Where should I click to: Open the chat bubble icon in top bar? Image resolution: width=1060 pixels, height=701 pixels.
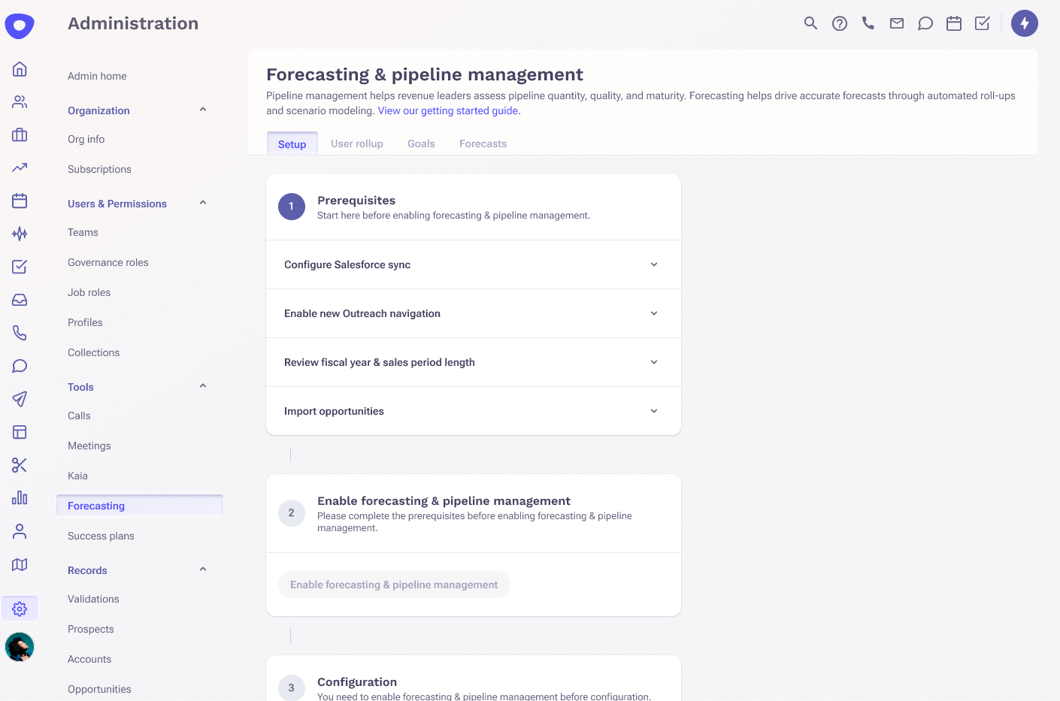pos(925,23)
